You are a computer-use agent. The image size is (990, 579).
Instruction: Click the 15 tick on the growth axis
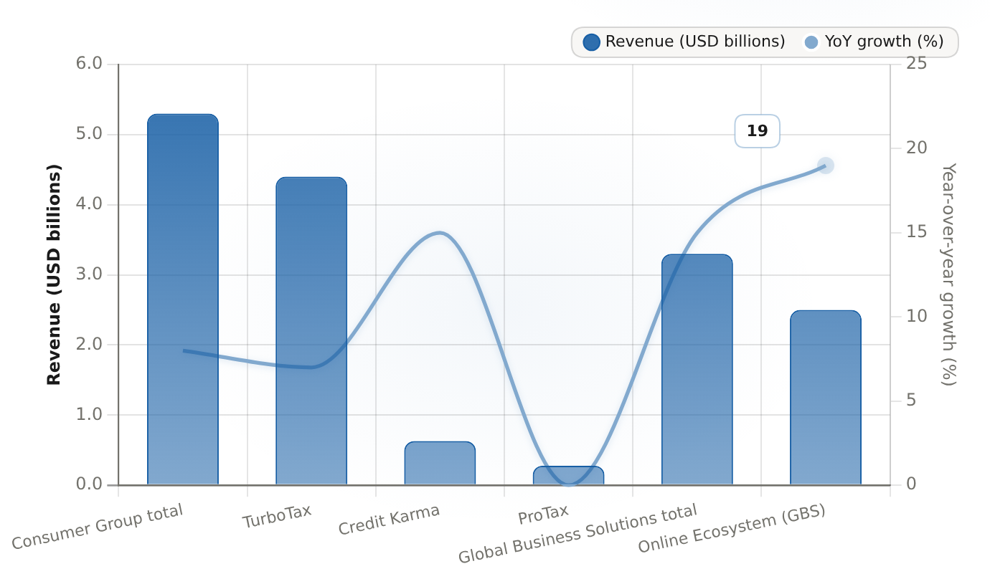pyautogui.click(x=916, y=232)
